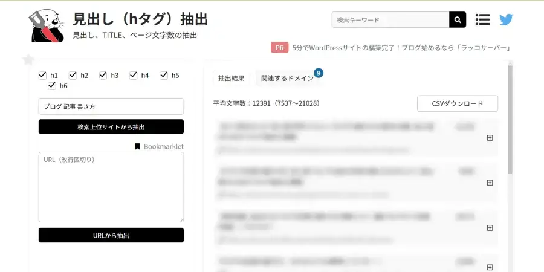Click the gray star favorite icon

28,60
